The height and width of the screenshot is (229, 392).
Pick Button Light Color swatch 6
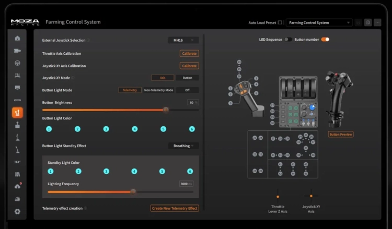click(x=192, y=129)
